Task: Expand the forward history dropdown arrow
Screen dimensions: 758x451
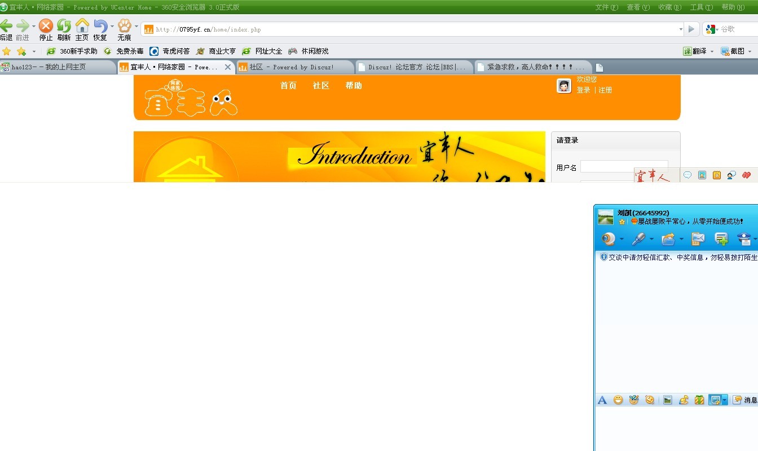Action: click(34, 26)
